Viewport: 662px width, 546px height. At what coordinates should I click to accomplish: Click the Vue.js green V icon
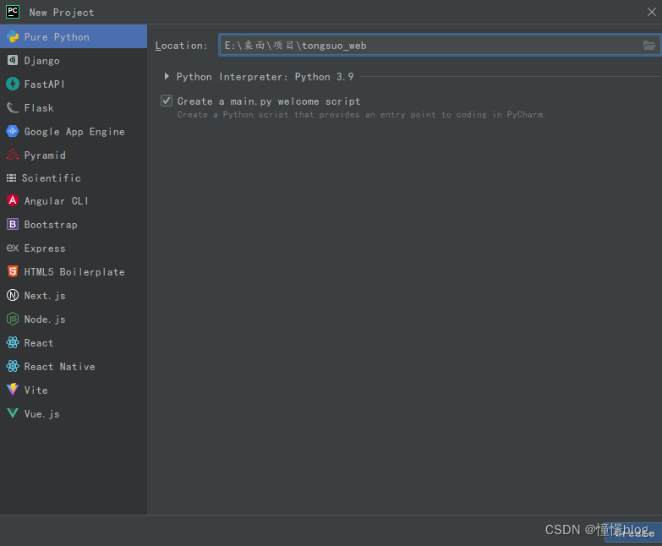click(13, 413)
